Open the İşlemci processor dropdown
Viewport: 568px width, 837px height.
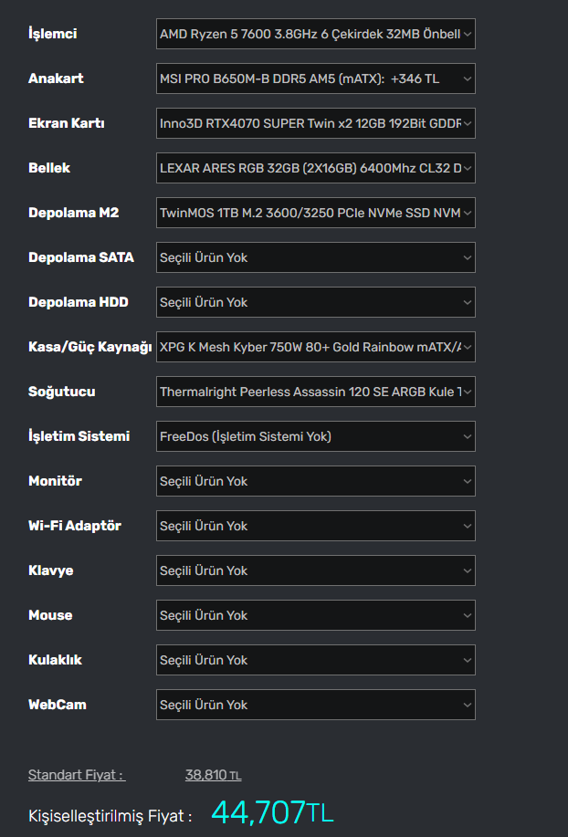[315, 34]
